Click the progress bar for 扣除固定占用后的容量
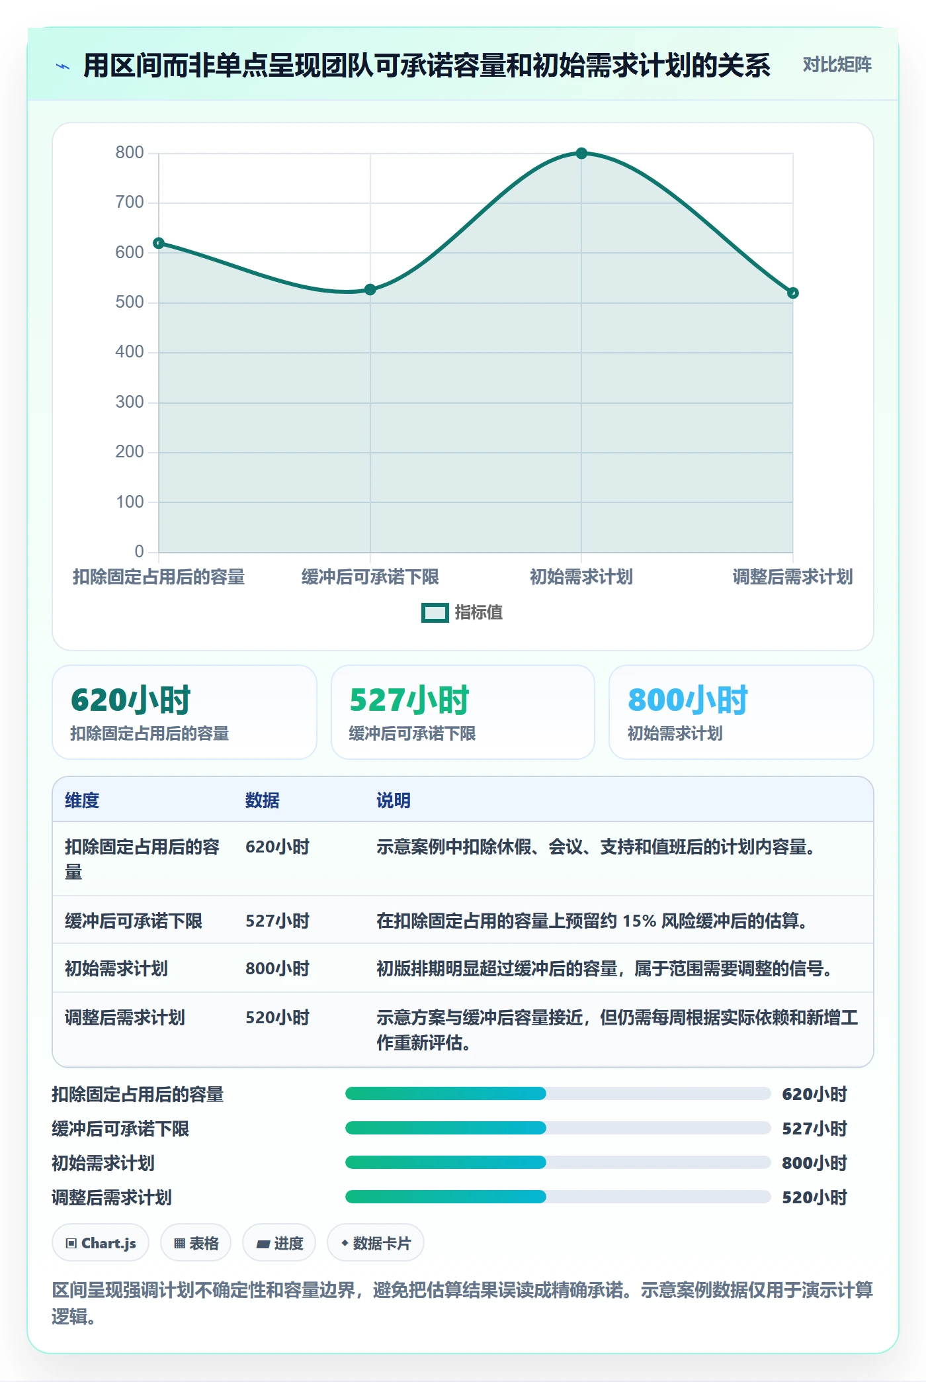The image size is (926, 1382). click(x=558, y=1093)
